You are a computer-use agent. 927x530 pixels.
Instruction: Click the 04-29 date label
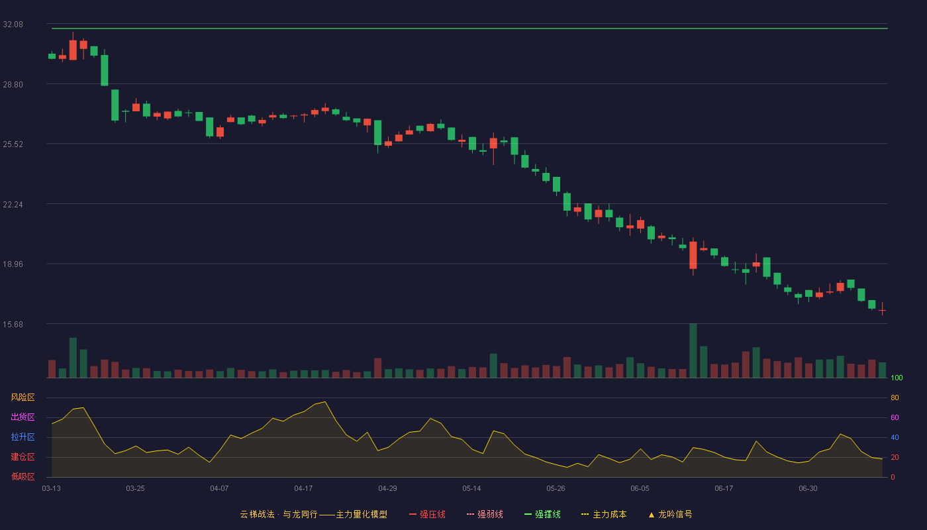click(x=387, y=488)
